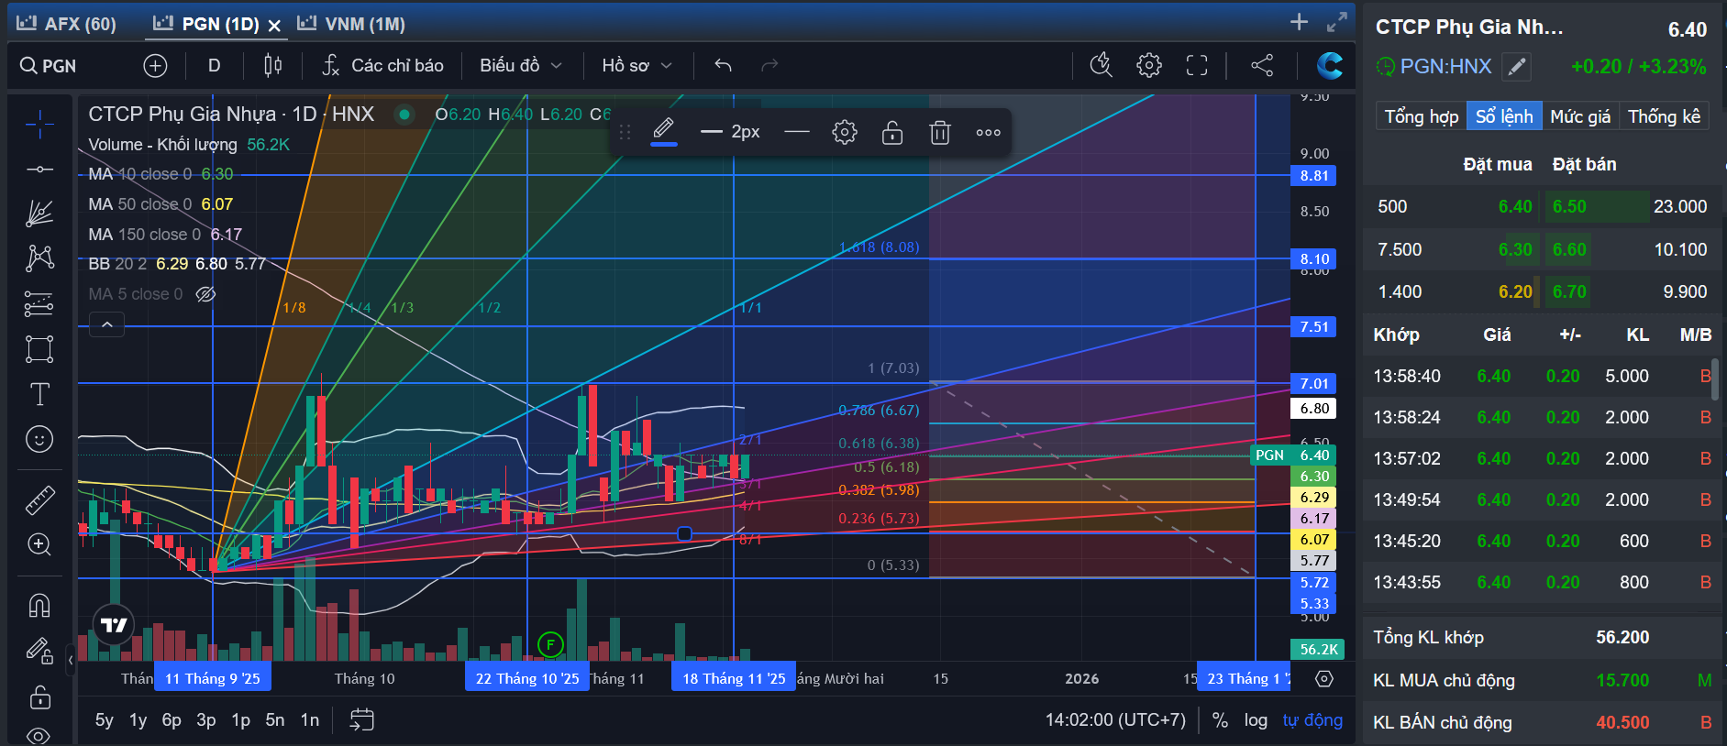Show the hidden MA 5 indicator
The width and height of the screenshot is (1727, 746).
pos(206,294)
